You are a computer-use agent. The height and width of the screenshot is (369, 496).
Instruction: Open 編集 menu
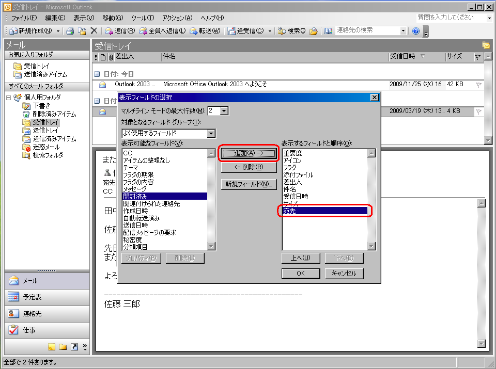55,18
